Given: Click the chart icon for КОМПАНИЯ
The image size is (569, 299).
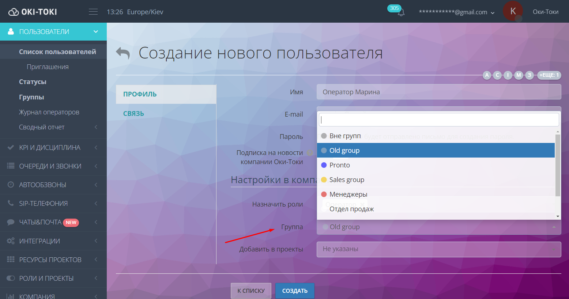Looking at the screenshot, I should tap(11, 296).
